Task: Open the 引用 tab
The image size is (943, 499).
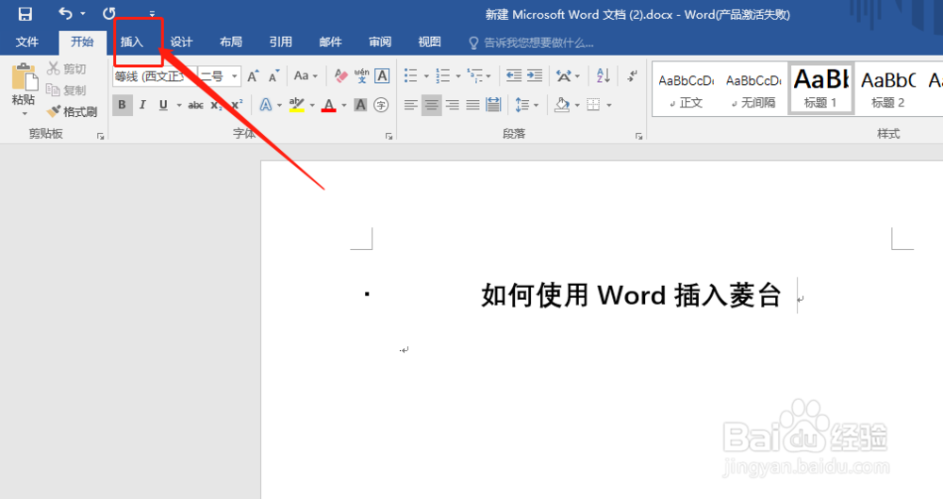Action: pyautogui.click(x=280, y=42)
